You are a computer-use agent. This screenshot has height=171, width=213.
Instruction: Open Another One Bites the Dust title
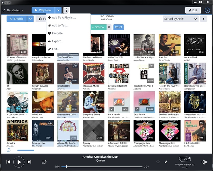(101, 157)
